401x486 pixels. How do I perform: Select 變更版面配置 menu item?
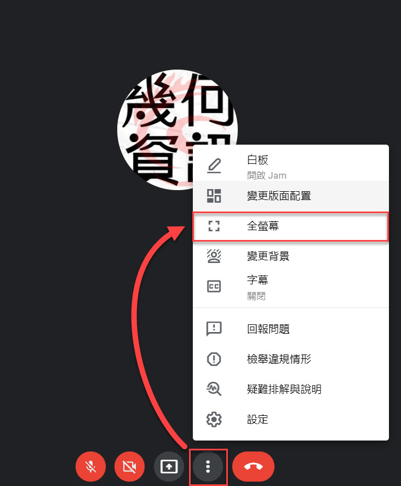pyautogui.click(x=291, y=196)
